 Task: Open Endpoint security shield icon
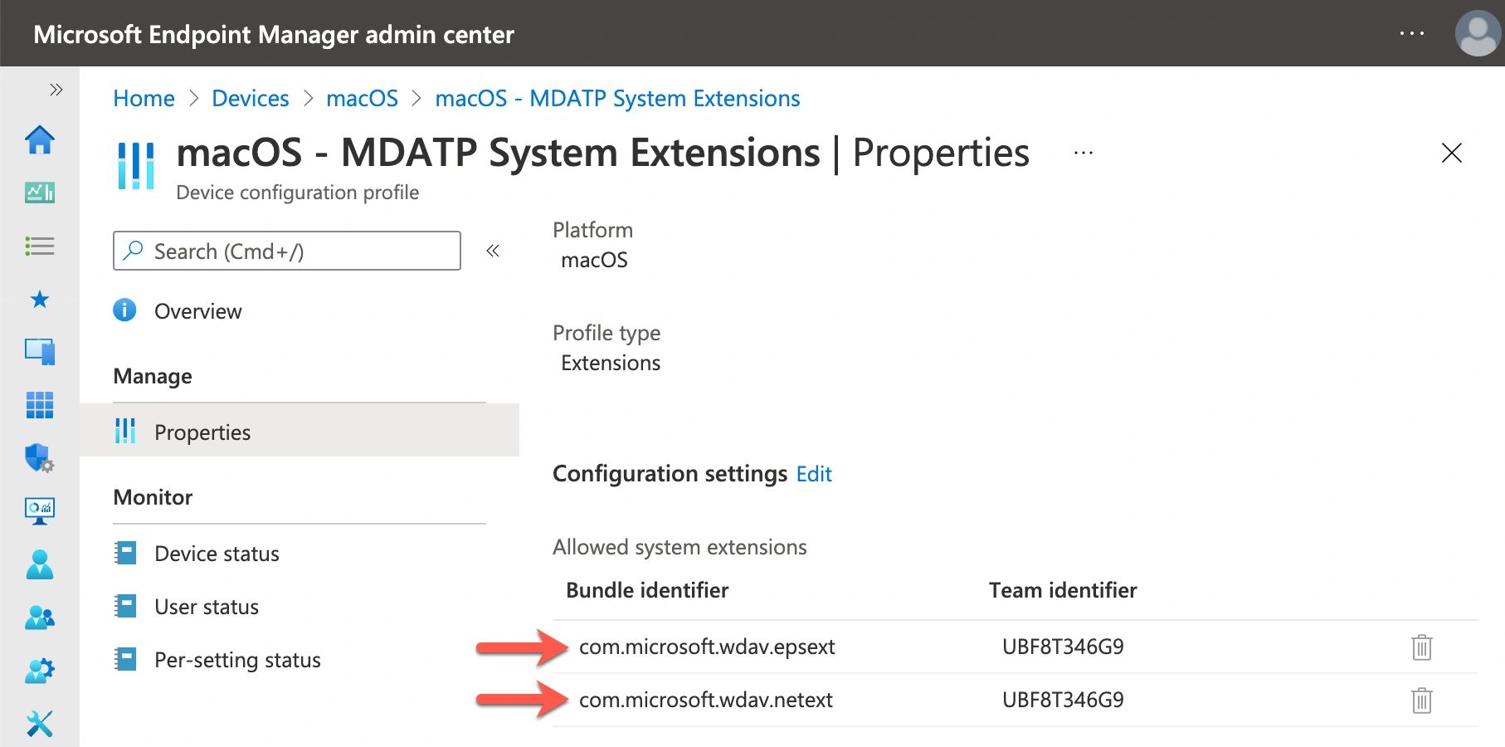tap(40, 457)
